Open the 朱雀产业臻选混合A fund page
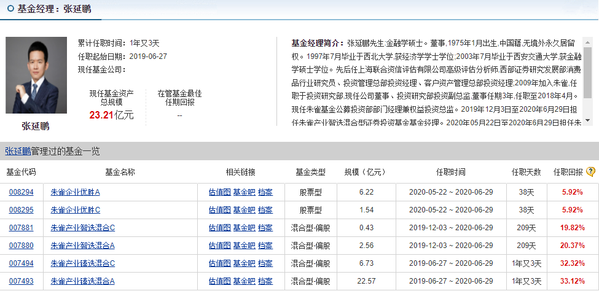The image size is (599, 291). point(82,281)
